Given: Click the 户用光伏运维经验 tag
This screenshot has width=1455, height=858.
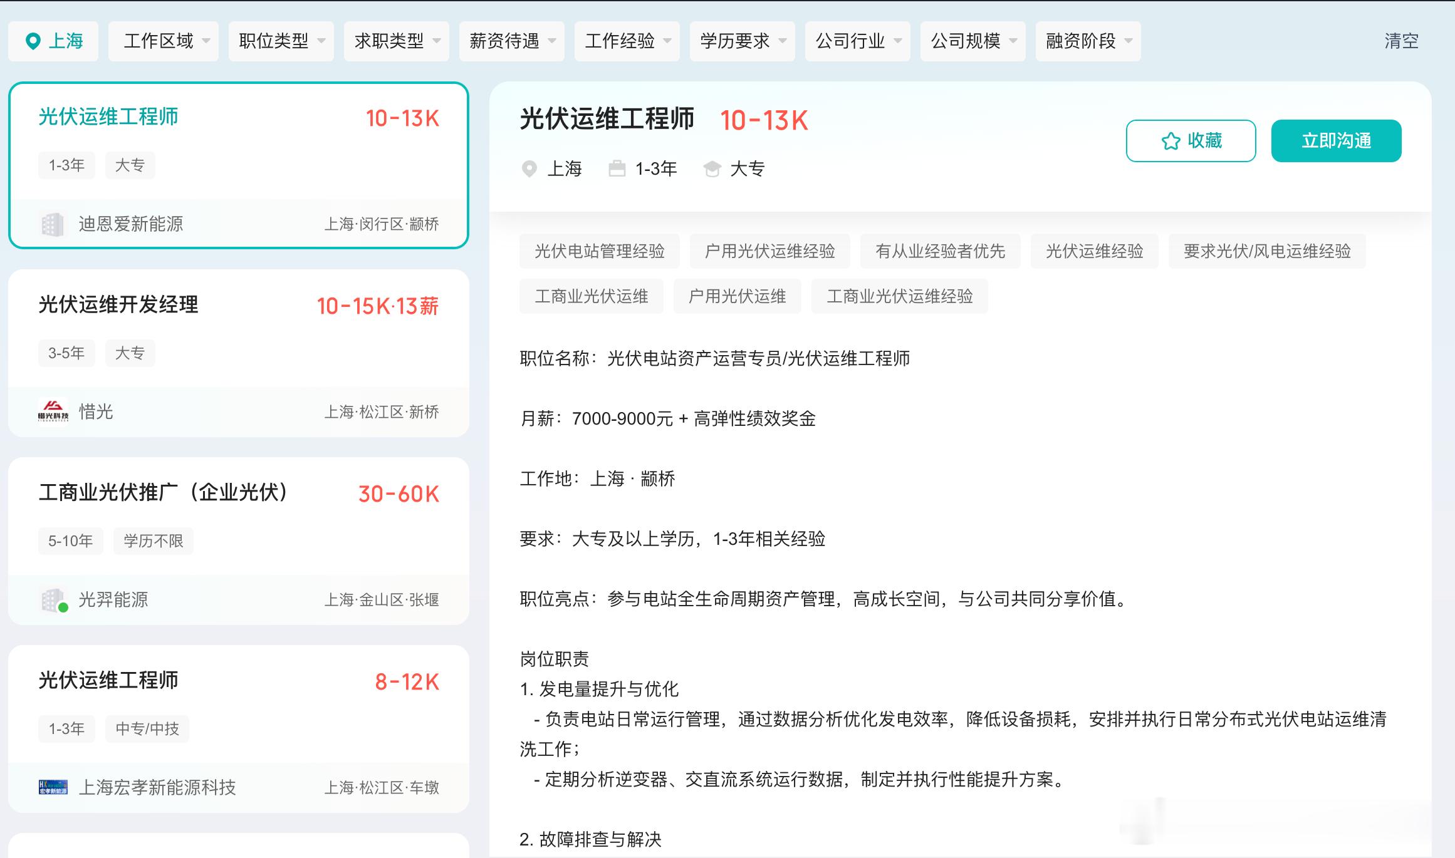Looking at the screenshot, I should 770,251.
